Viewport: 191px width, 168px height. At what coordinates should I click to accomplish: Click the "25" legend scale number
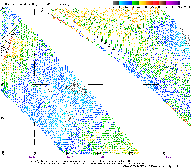pyautogui.click(x=146, y=7)
